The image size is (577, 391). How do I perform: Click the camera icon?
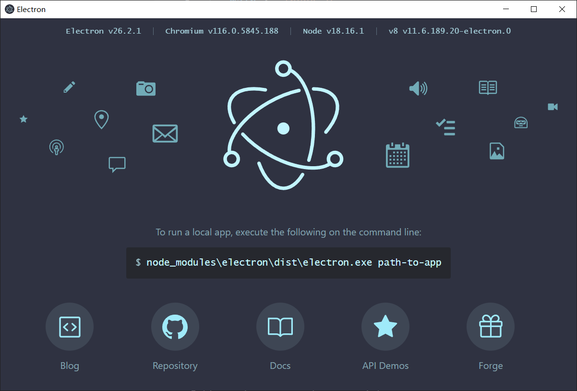[x=146, y=88]
